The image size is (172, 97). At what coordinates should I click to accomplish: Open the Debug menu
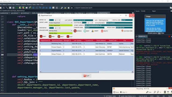pos(17,4)
